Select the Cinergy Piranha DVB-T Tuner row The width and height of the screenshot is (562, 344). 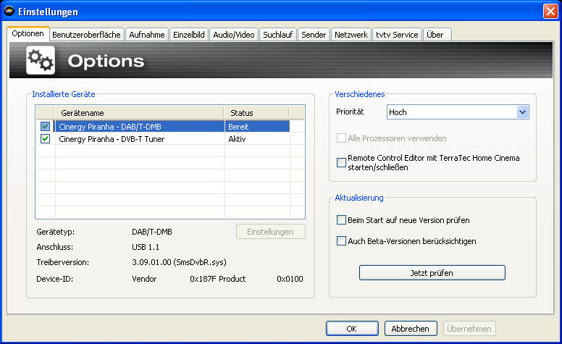tap(138, 139)
